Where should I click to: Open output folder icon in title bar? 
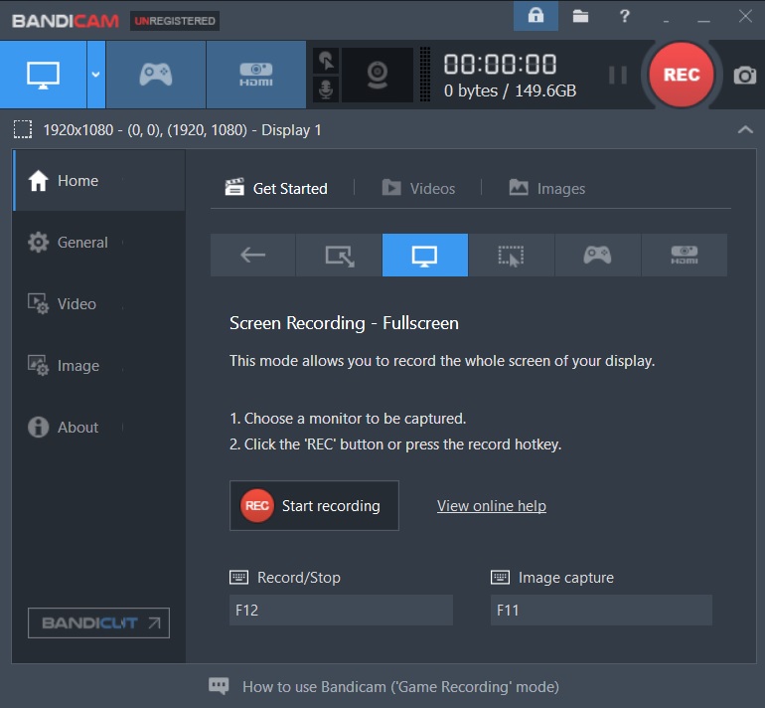coord(580,16)
